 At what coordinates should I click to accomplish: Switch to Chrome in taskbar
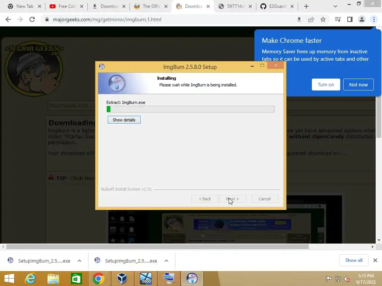98,279
